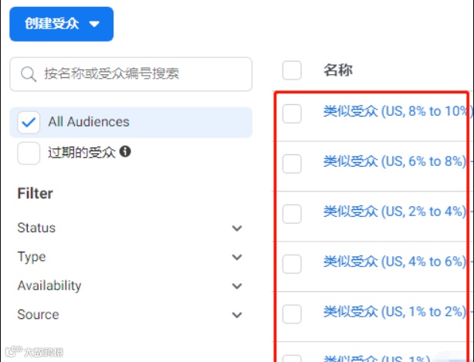Click the Status filter label
Image resolution: width=474 pixels, height=362 pixels.
click(x=36, y=228)
